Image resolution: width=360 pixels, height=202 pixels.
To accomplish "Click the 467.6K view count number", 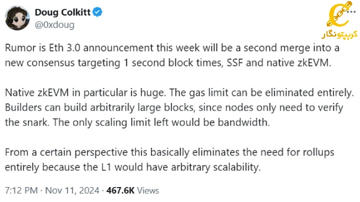I will coord(120,190).
